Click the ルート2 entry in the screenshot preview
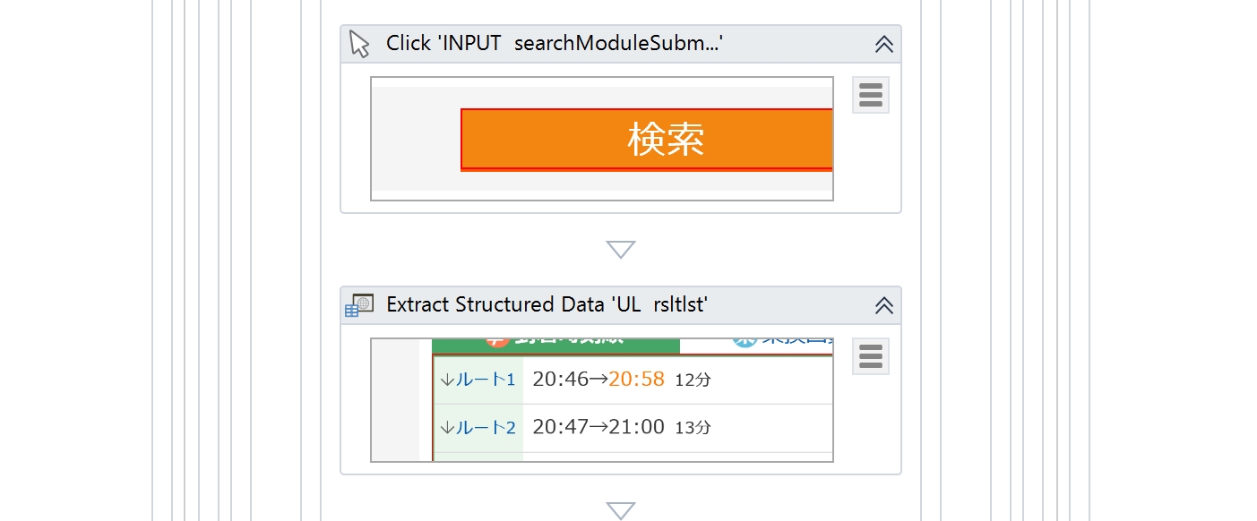Screen dimensions: 1257x521 478,428
